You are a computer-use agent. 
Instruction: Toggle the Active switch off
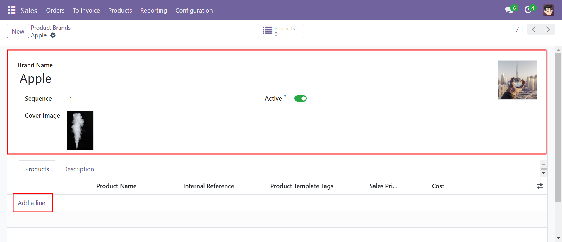pyautogui.click(x=301, y=99)
